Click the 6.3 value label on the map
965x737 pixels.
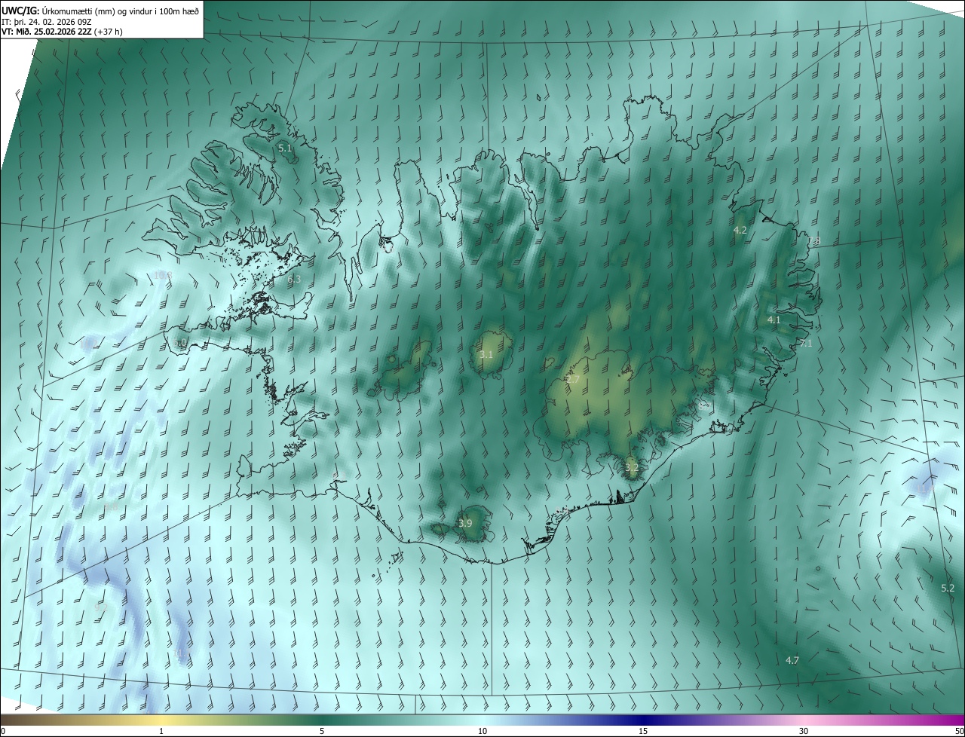coord(294,279)
